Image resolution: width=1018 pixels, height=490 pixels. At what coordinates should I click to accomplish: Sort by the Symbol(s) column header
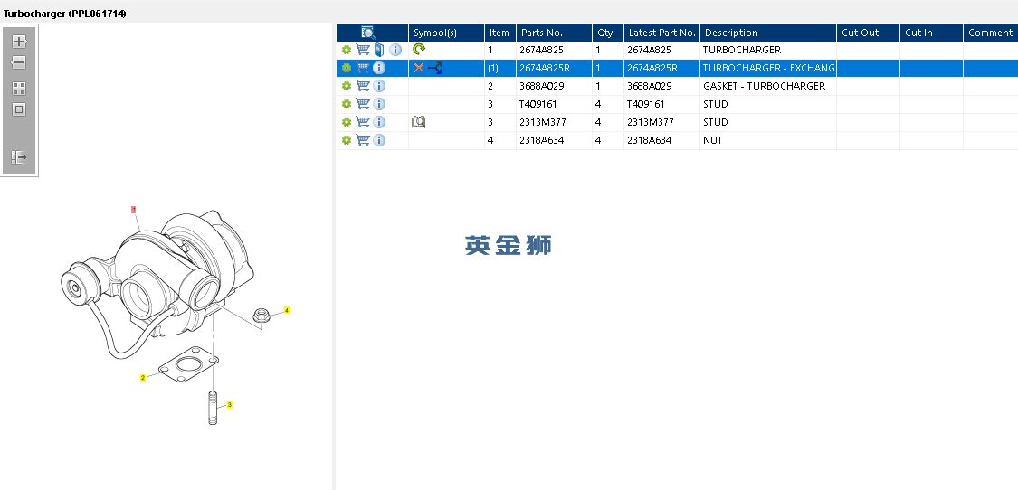pyautogui.click(x=447, y=33)
